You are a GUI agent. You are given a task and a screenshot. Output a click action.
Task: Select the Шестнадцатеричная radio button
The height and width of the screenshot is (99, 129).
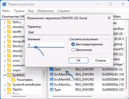coord(73,44)
